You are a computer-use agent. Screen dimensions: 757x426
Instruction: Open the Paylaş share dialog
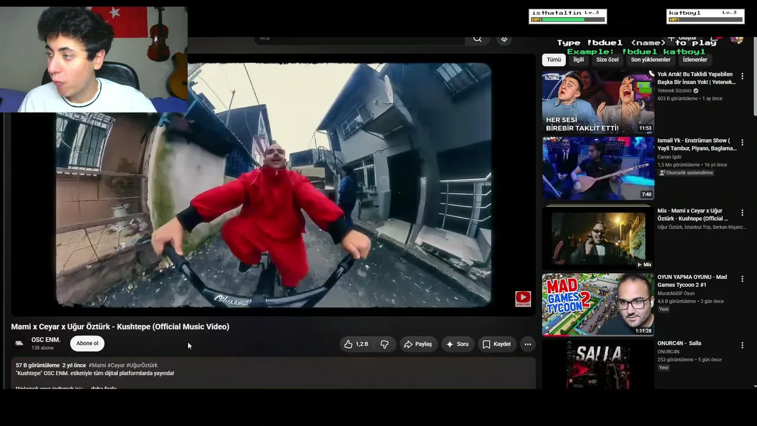point(418,344)
